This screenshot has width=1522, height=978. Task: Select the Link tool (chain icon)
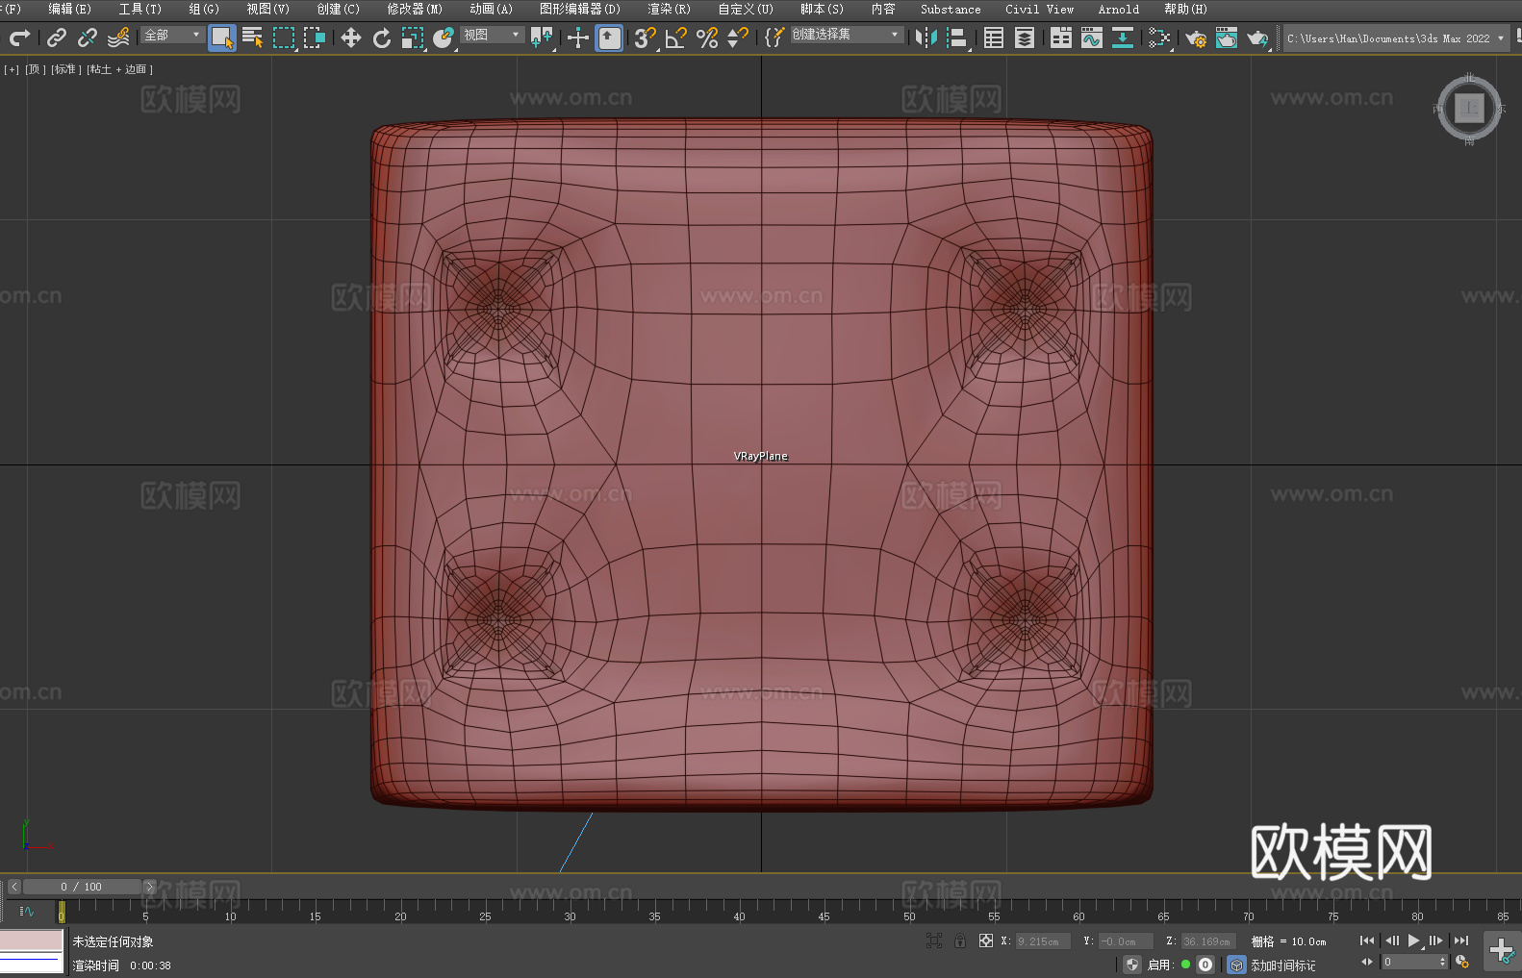tap(57, 38)
